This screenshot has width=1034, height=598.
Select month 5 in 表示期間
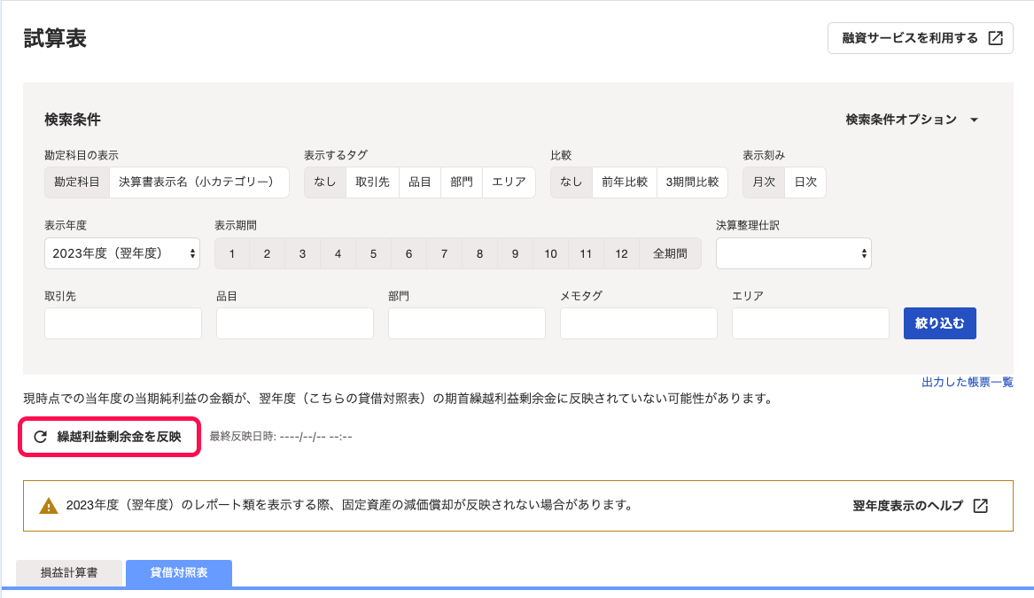click(x=373, y=254)
